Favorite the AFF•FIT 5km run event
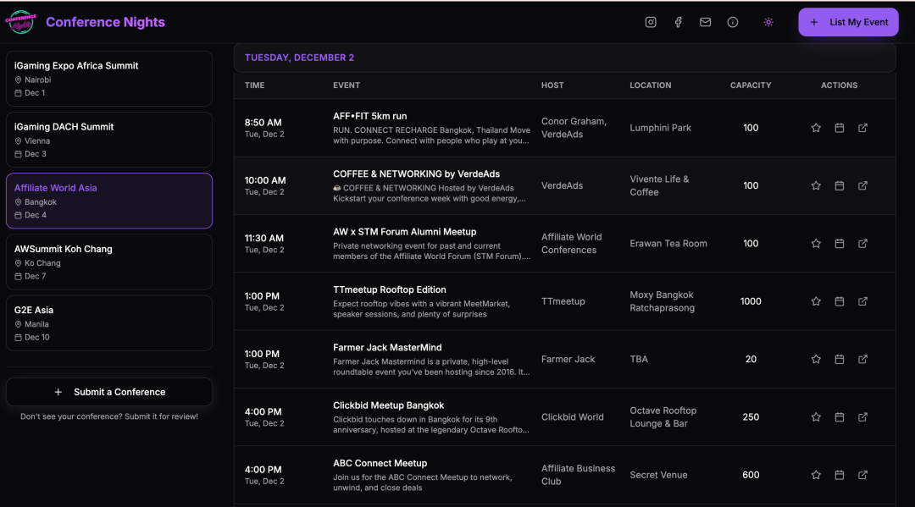Viewport: 915px width, 507px height. click(x=816, y=128)
